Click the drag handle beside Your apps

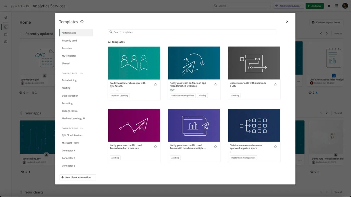coord(21,113)
